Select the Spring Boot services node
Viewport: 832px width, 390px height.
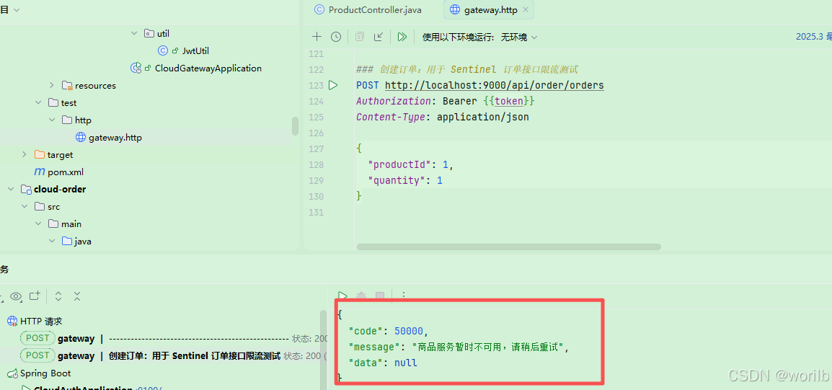tap(45, 373)
